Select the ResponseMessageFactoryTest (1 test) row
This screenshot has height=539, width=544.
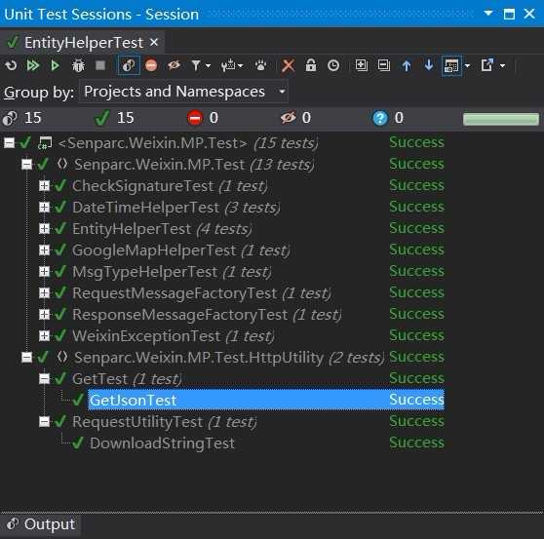207,315
